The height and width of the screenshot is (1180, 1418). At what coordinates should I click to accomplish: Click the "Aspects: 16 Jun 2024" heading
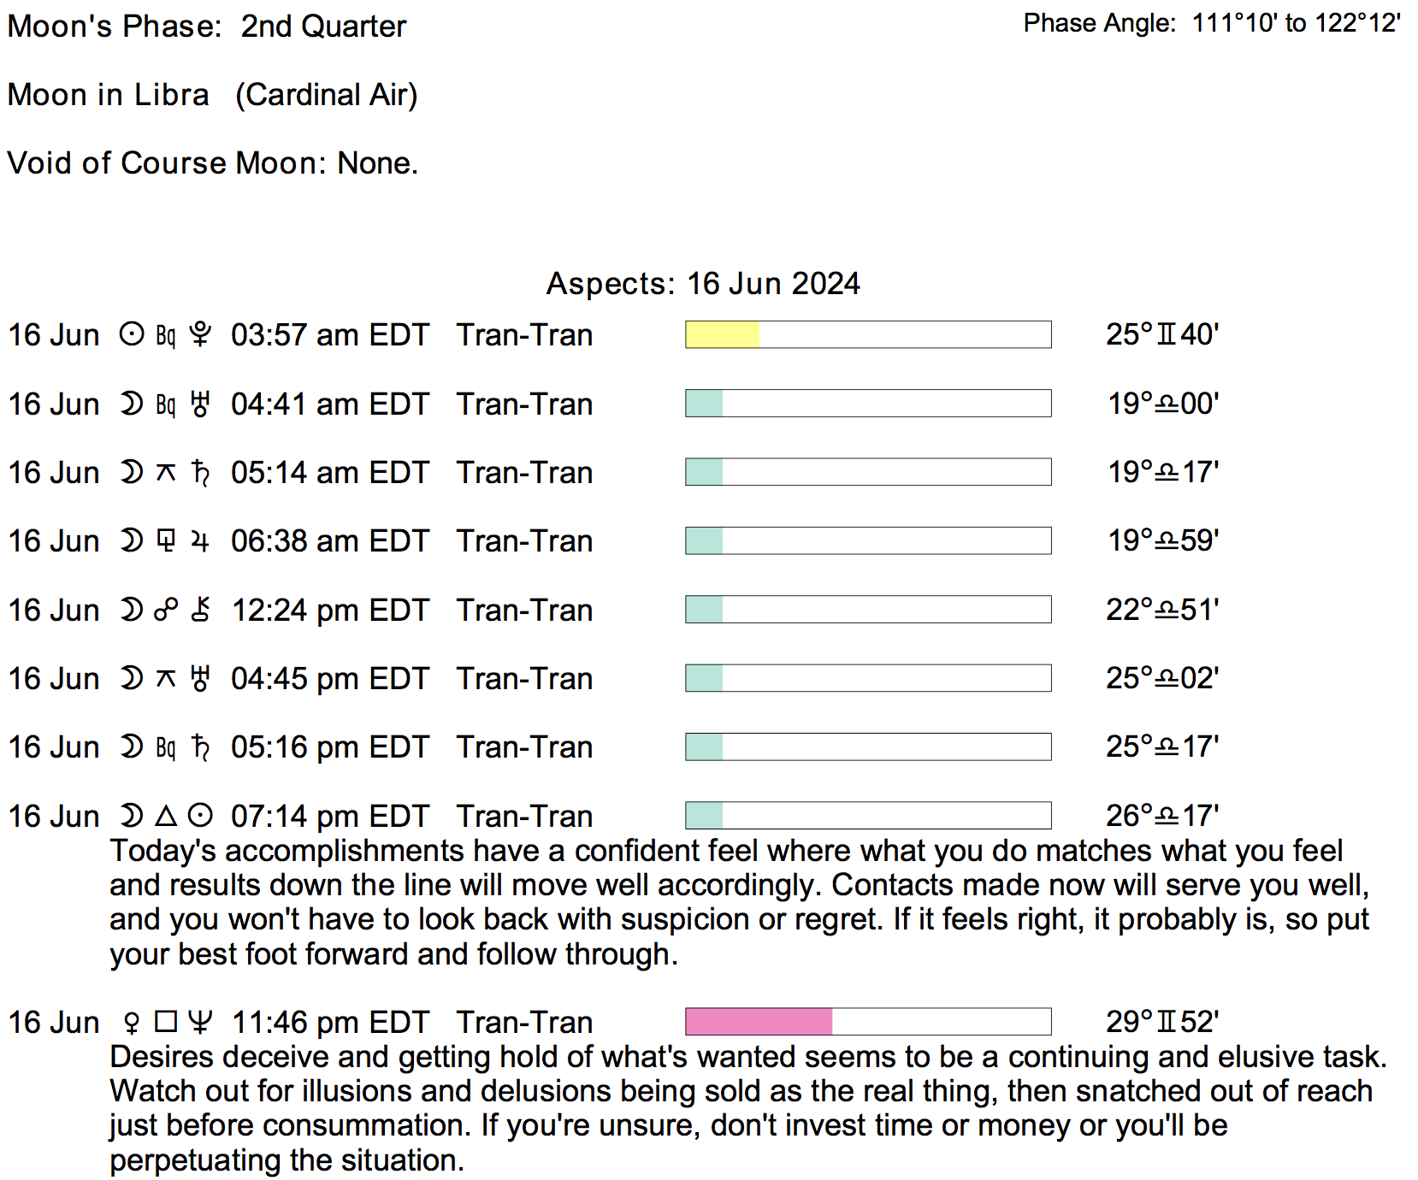tap(703, 284)
